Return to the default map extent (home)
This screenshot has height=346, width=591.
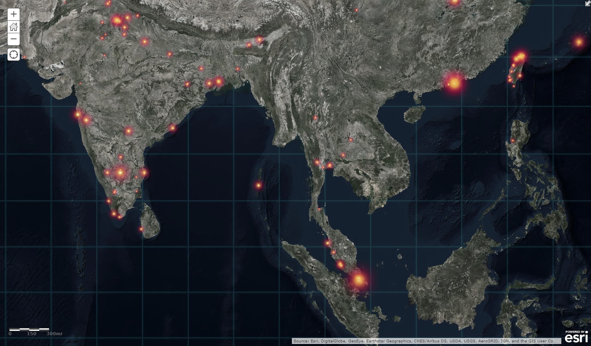tap(14, 27)
